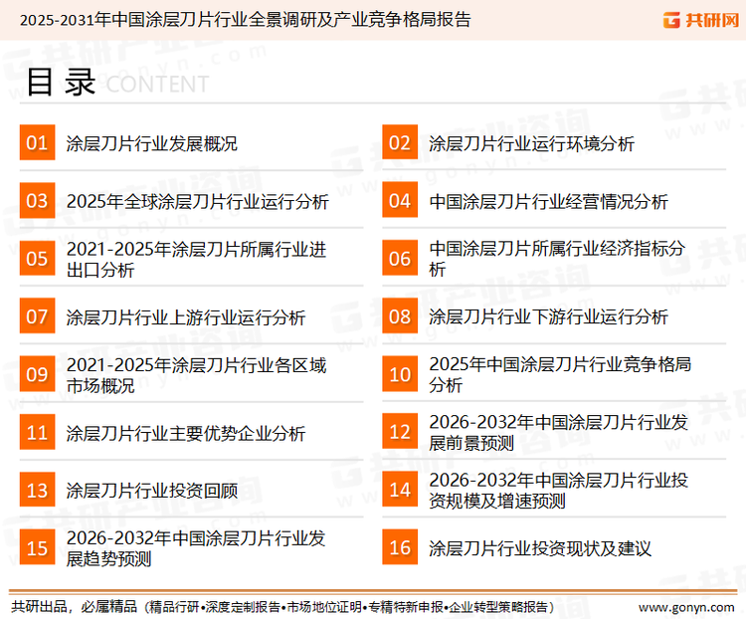
Task: Select 涂层刀片行业下游行业运行分析 entry
Action: click(x=548, y=317)
